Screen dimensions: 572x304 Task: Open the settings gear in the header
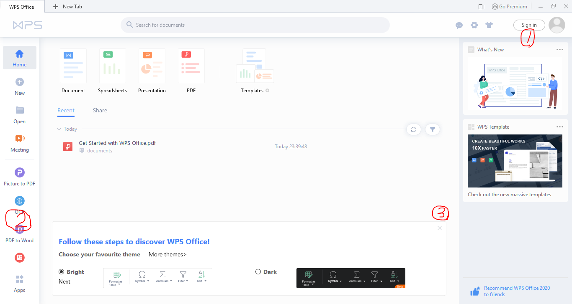coord(474,25)
